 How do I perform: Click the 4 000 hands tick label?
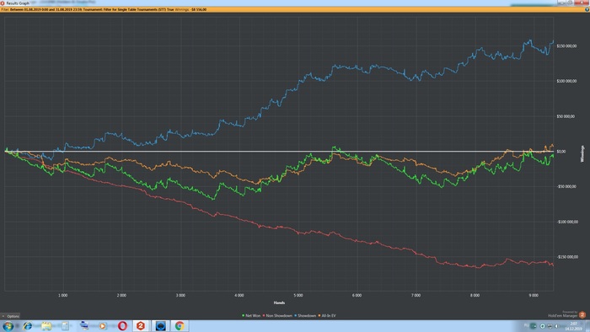[239, 296]
